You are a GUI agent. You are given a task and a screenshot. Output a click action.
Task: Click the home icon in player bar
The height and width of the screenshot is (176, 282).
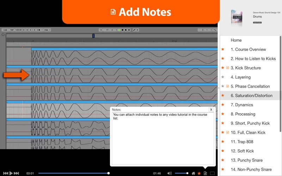tap(193, 173)
